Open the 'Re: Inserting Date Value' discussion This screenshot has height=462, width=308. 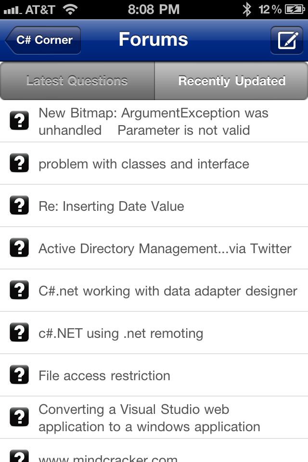tap(111, 206)
